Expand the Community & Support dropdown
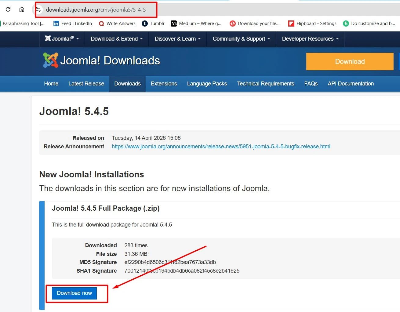 pos(241,39)
